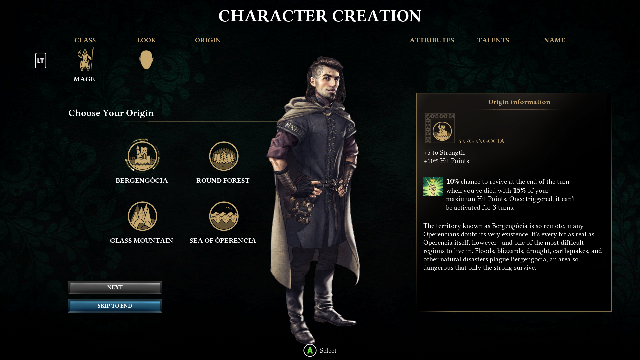This screenshot has height=360, width=640.
Task: Click the green revive ability icon
Action: point(433,186)
